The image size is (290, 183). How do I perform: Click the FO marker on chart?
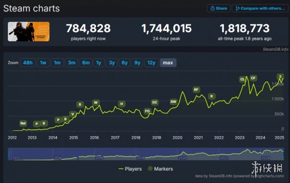click(147, 111)
